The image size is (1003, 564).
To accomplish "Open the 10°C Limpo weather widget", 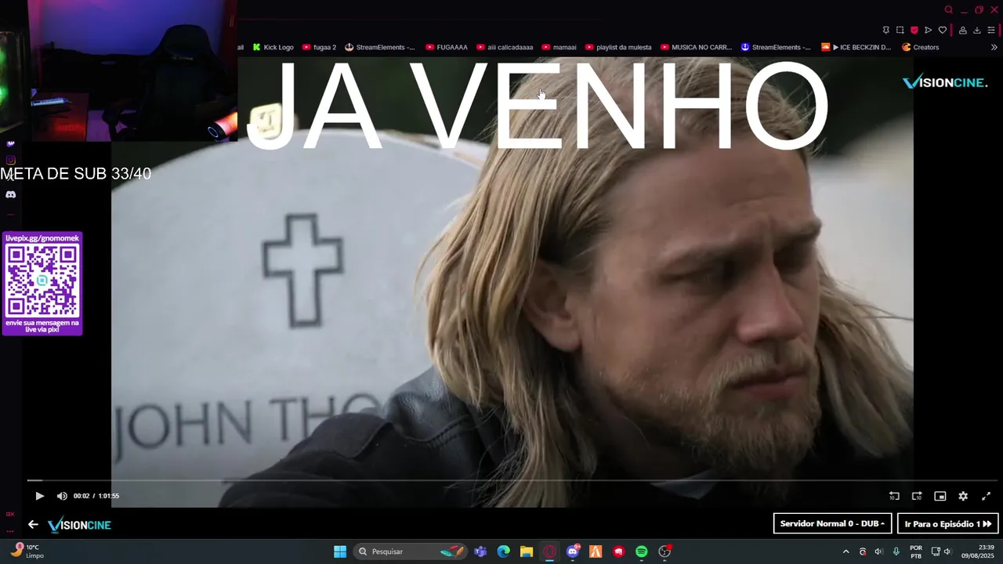I will [x=26, y=551].
